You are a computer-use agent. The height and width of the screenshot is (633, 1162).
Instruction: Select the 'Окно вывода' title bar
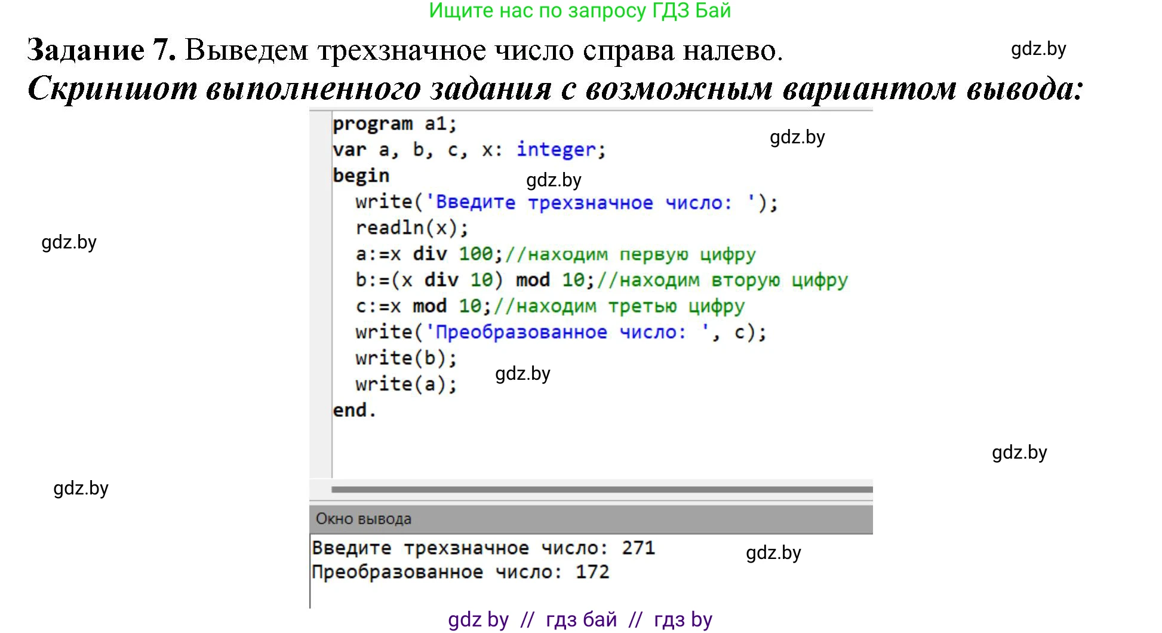[x=362, y=519]
